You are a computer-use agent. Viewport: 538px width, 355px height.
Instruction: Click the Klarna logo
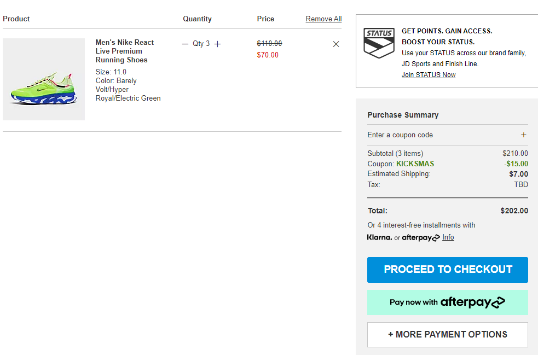(379, 237)
